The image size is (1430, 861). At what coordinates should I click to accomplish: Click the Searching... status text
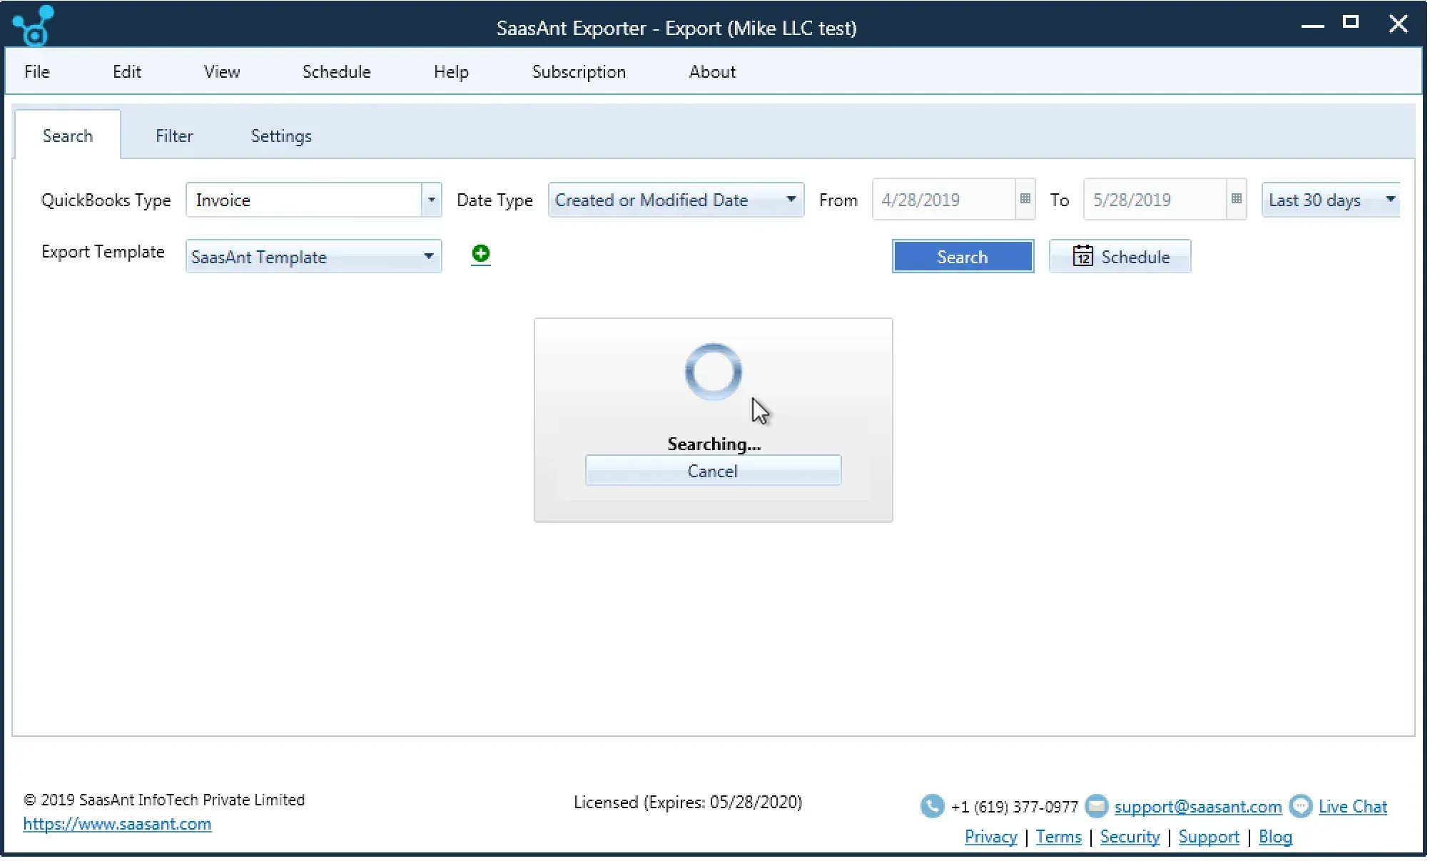coord(714,444)
